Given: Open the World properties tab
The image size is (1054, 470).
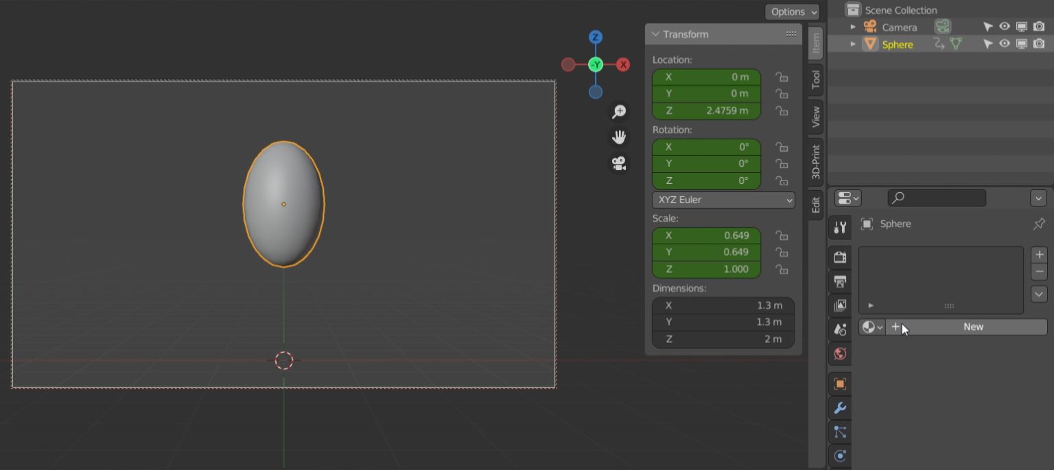Looking at the screenshot, I should [840, 354].
